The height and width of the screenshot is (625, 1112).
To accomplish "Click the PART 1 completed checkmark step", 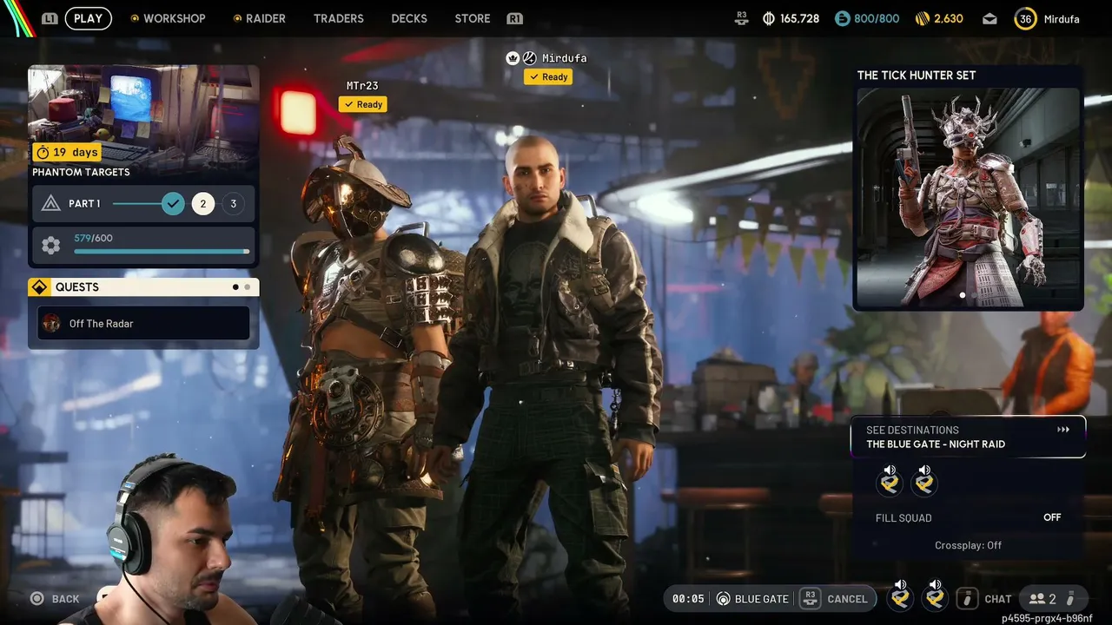I will click(173, 204).
